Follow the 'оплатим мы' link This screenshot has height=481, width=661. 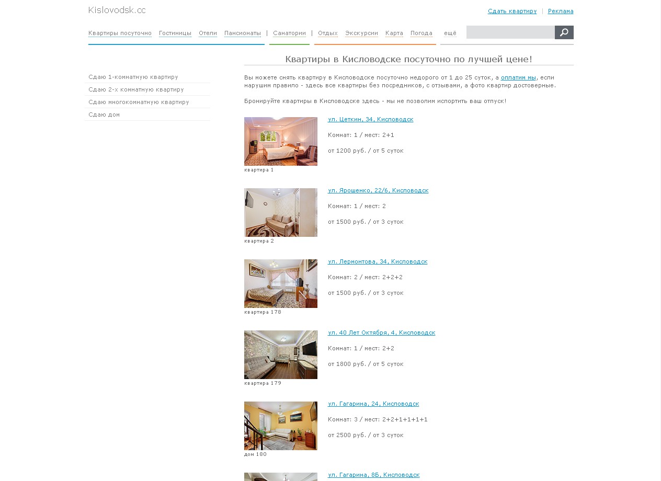click(x=518, y=77)
